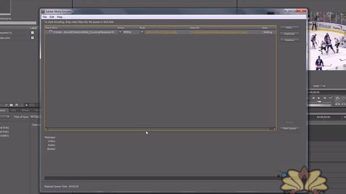Click the project panel scroll-left arrow in Premiere

click(x=26, y=105)
